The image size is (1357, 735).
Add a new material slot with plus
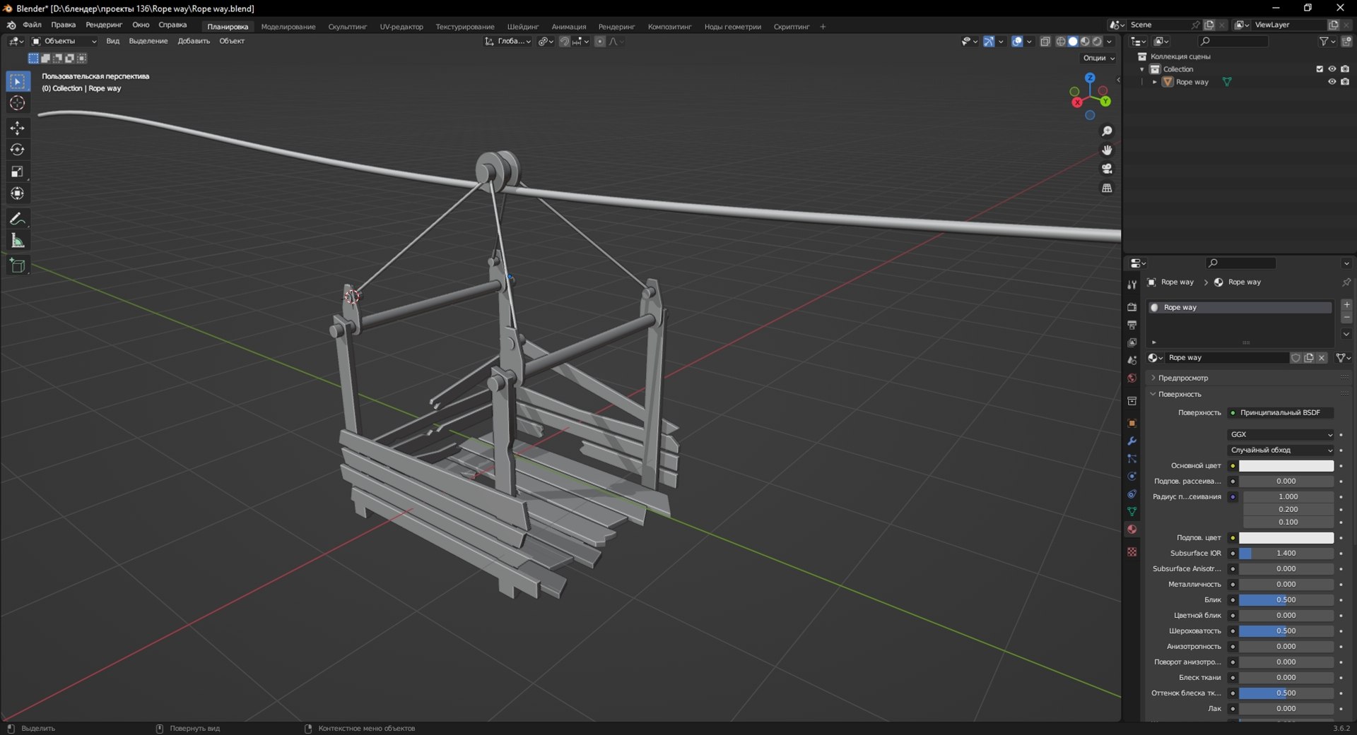tap(1346, 305)
